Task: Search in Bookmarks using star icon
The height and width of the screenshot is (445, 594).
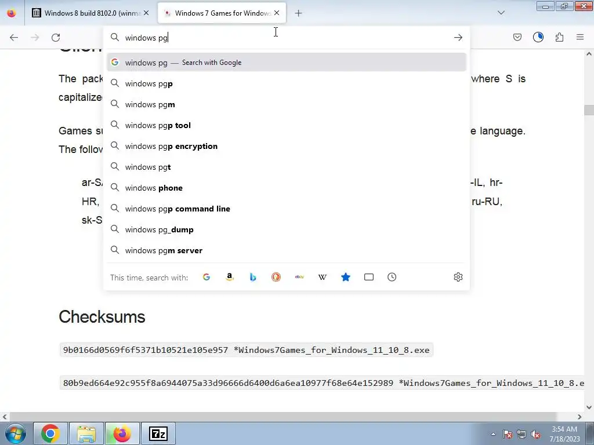Action: pos(346,277)
